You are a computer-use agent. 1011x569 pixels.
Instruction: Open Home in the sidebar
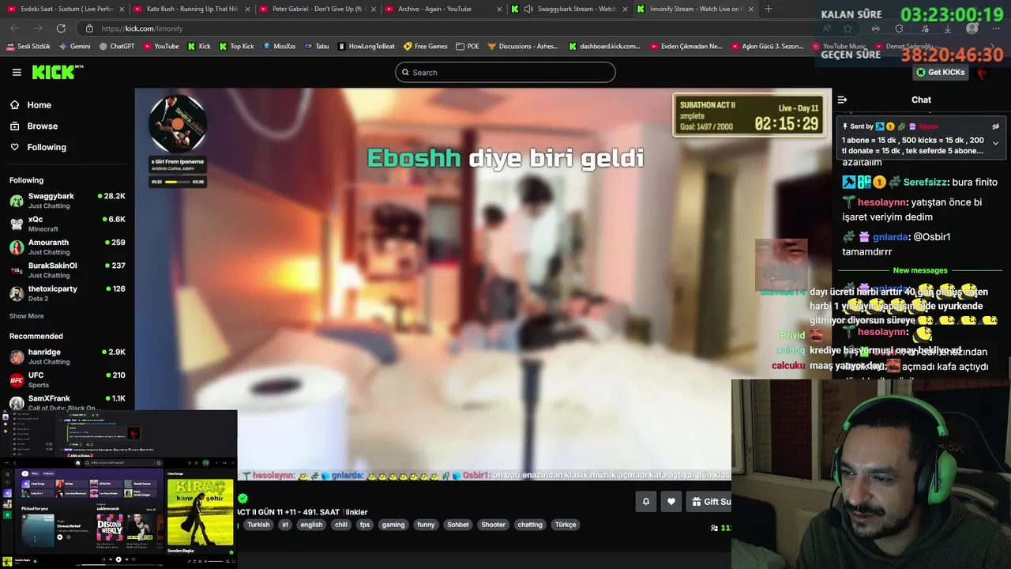[x=39, y=105]
